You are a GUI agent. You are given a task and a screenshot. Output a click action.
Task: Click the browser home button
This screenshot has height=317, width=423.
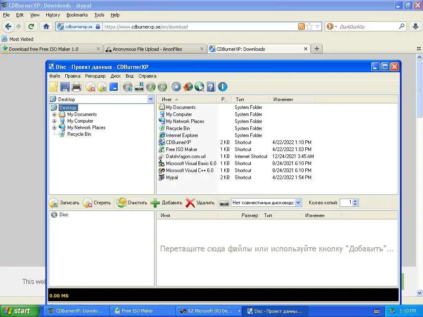pyautogui.click(x=46, y=26)
